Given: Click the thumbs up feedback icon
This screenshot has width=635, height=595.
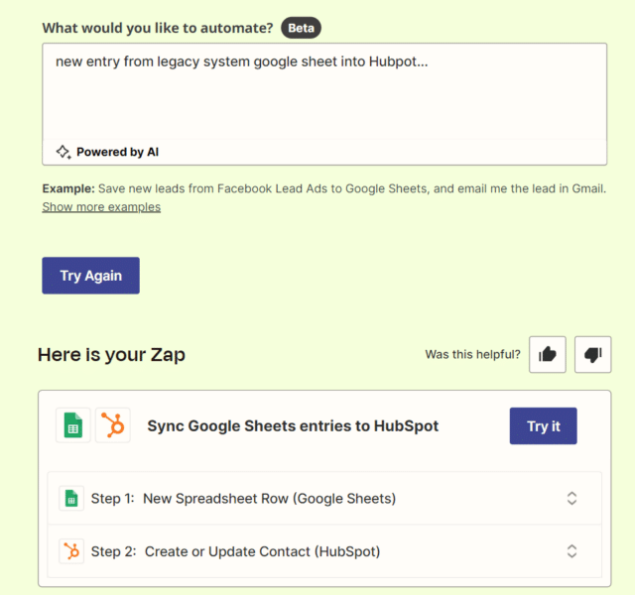Looking at the screenshot, I should [547, 354].
